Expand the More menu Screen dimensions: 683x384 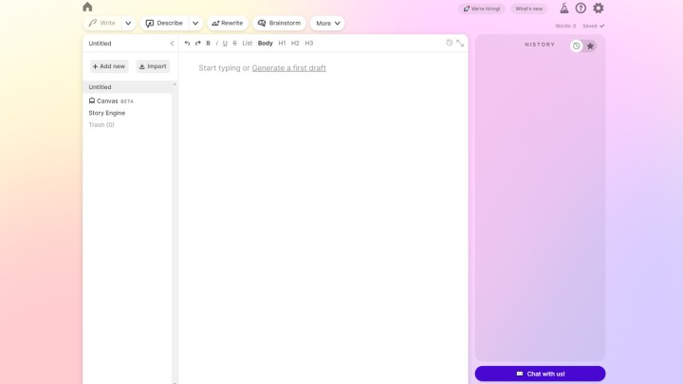[327, 23]
